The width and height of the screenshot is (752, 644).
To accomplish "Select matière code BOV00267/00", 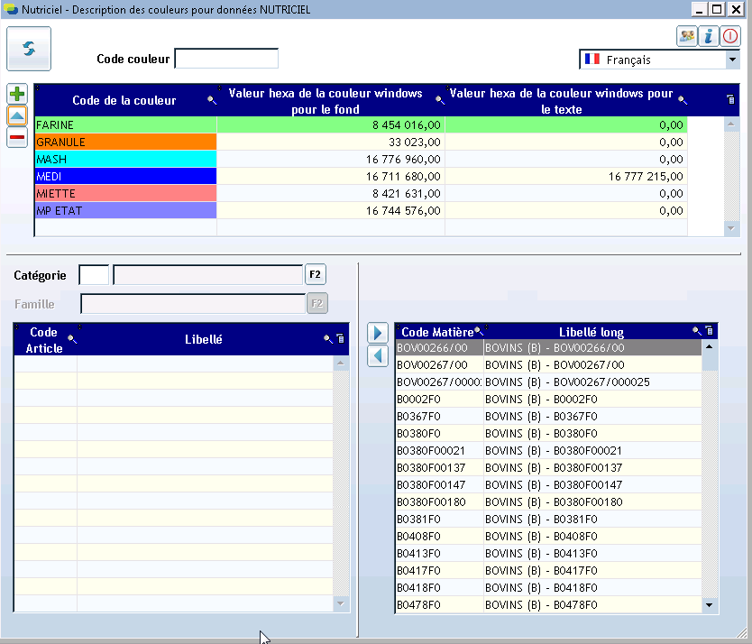I will click(x=432, y=365).
